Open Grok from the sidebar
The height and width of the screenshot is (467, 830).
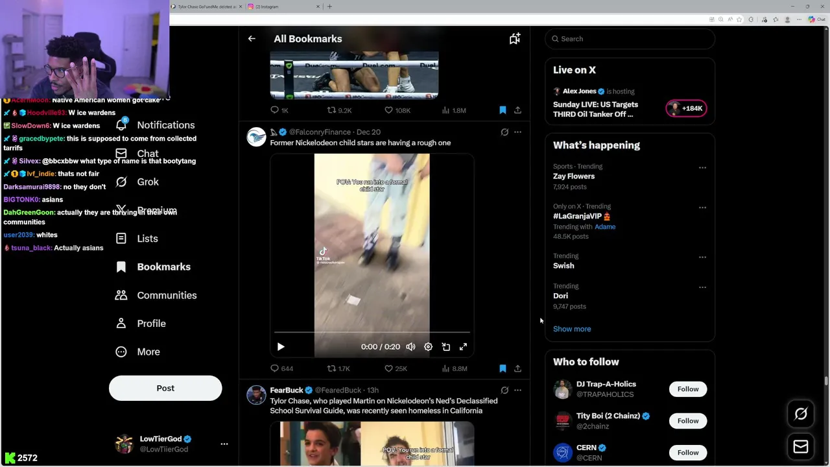point(137,182)
